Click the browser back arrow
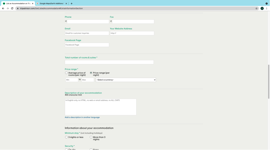The height and width of the screenshot is (150, 270). coord(3,8)
